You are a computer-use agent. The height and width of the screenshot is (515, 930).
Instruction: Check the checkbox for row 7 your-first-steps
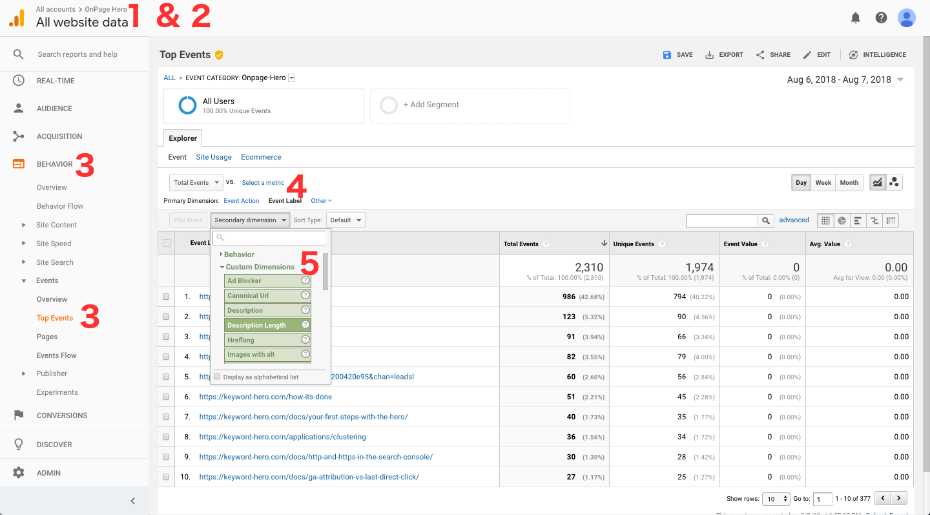point(166,417)
